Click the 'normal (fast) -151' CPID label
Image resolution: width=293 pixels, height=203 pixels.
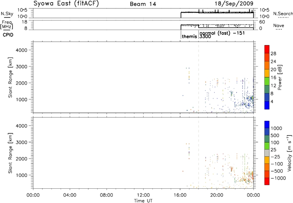click(222, 33)
